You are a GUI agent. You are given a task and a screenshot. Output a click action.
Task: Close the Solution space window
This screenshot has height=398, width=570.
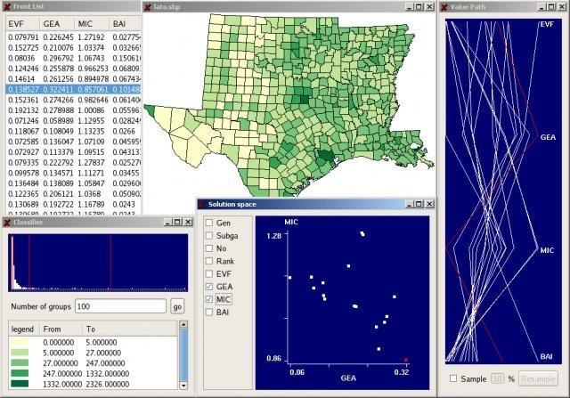tap(429, 204)
